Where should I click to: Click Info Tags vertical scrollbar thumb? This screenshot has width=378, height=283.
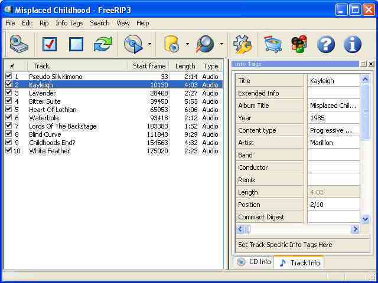tap(366, 112)
